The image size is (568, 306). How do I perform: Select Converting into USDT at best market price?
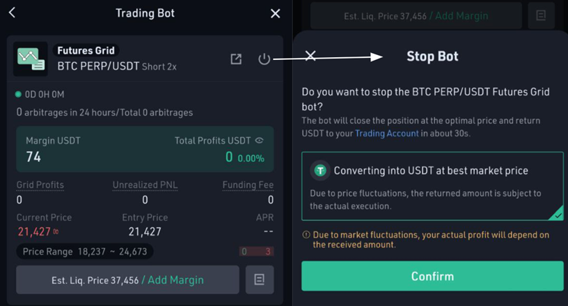[432, 186]
